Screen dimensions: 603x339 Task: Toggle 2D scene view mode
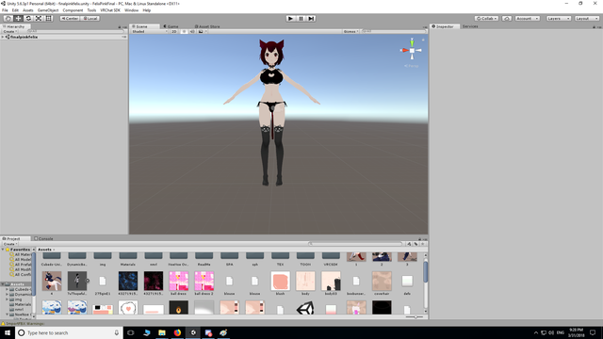click(173, 31)
